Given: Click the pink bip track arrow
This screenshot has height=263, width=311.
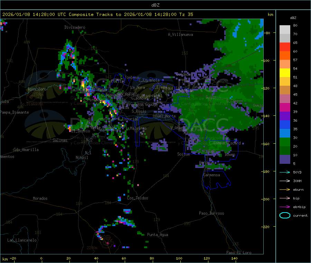Looking at the screenshot, I should 285,198.
